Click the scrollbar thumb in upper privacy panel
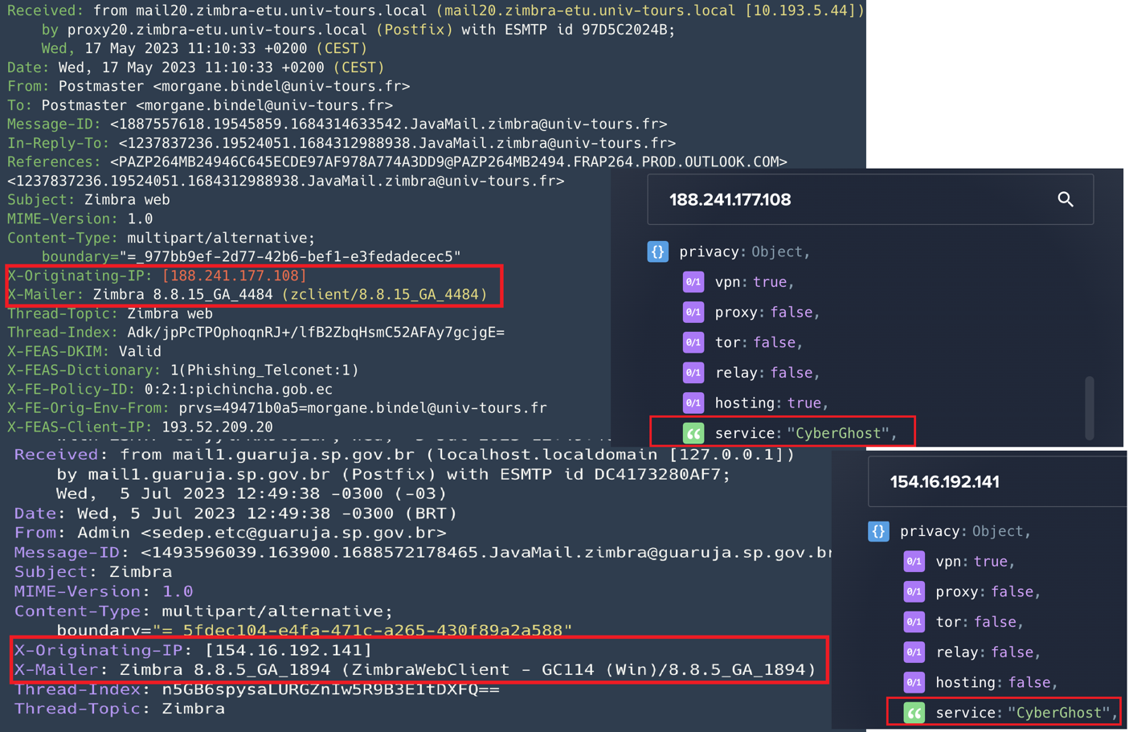The image size is (1129, 732). pos(1089,407)
